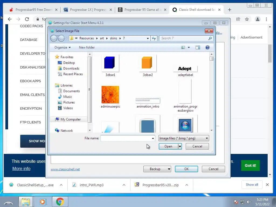The image size is (276, 207).
Task: Click the navigation pane scroll up arrow
Action: [89, 54]
